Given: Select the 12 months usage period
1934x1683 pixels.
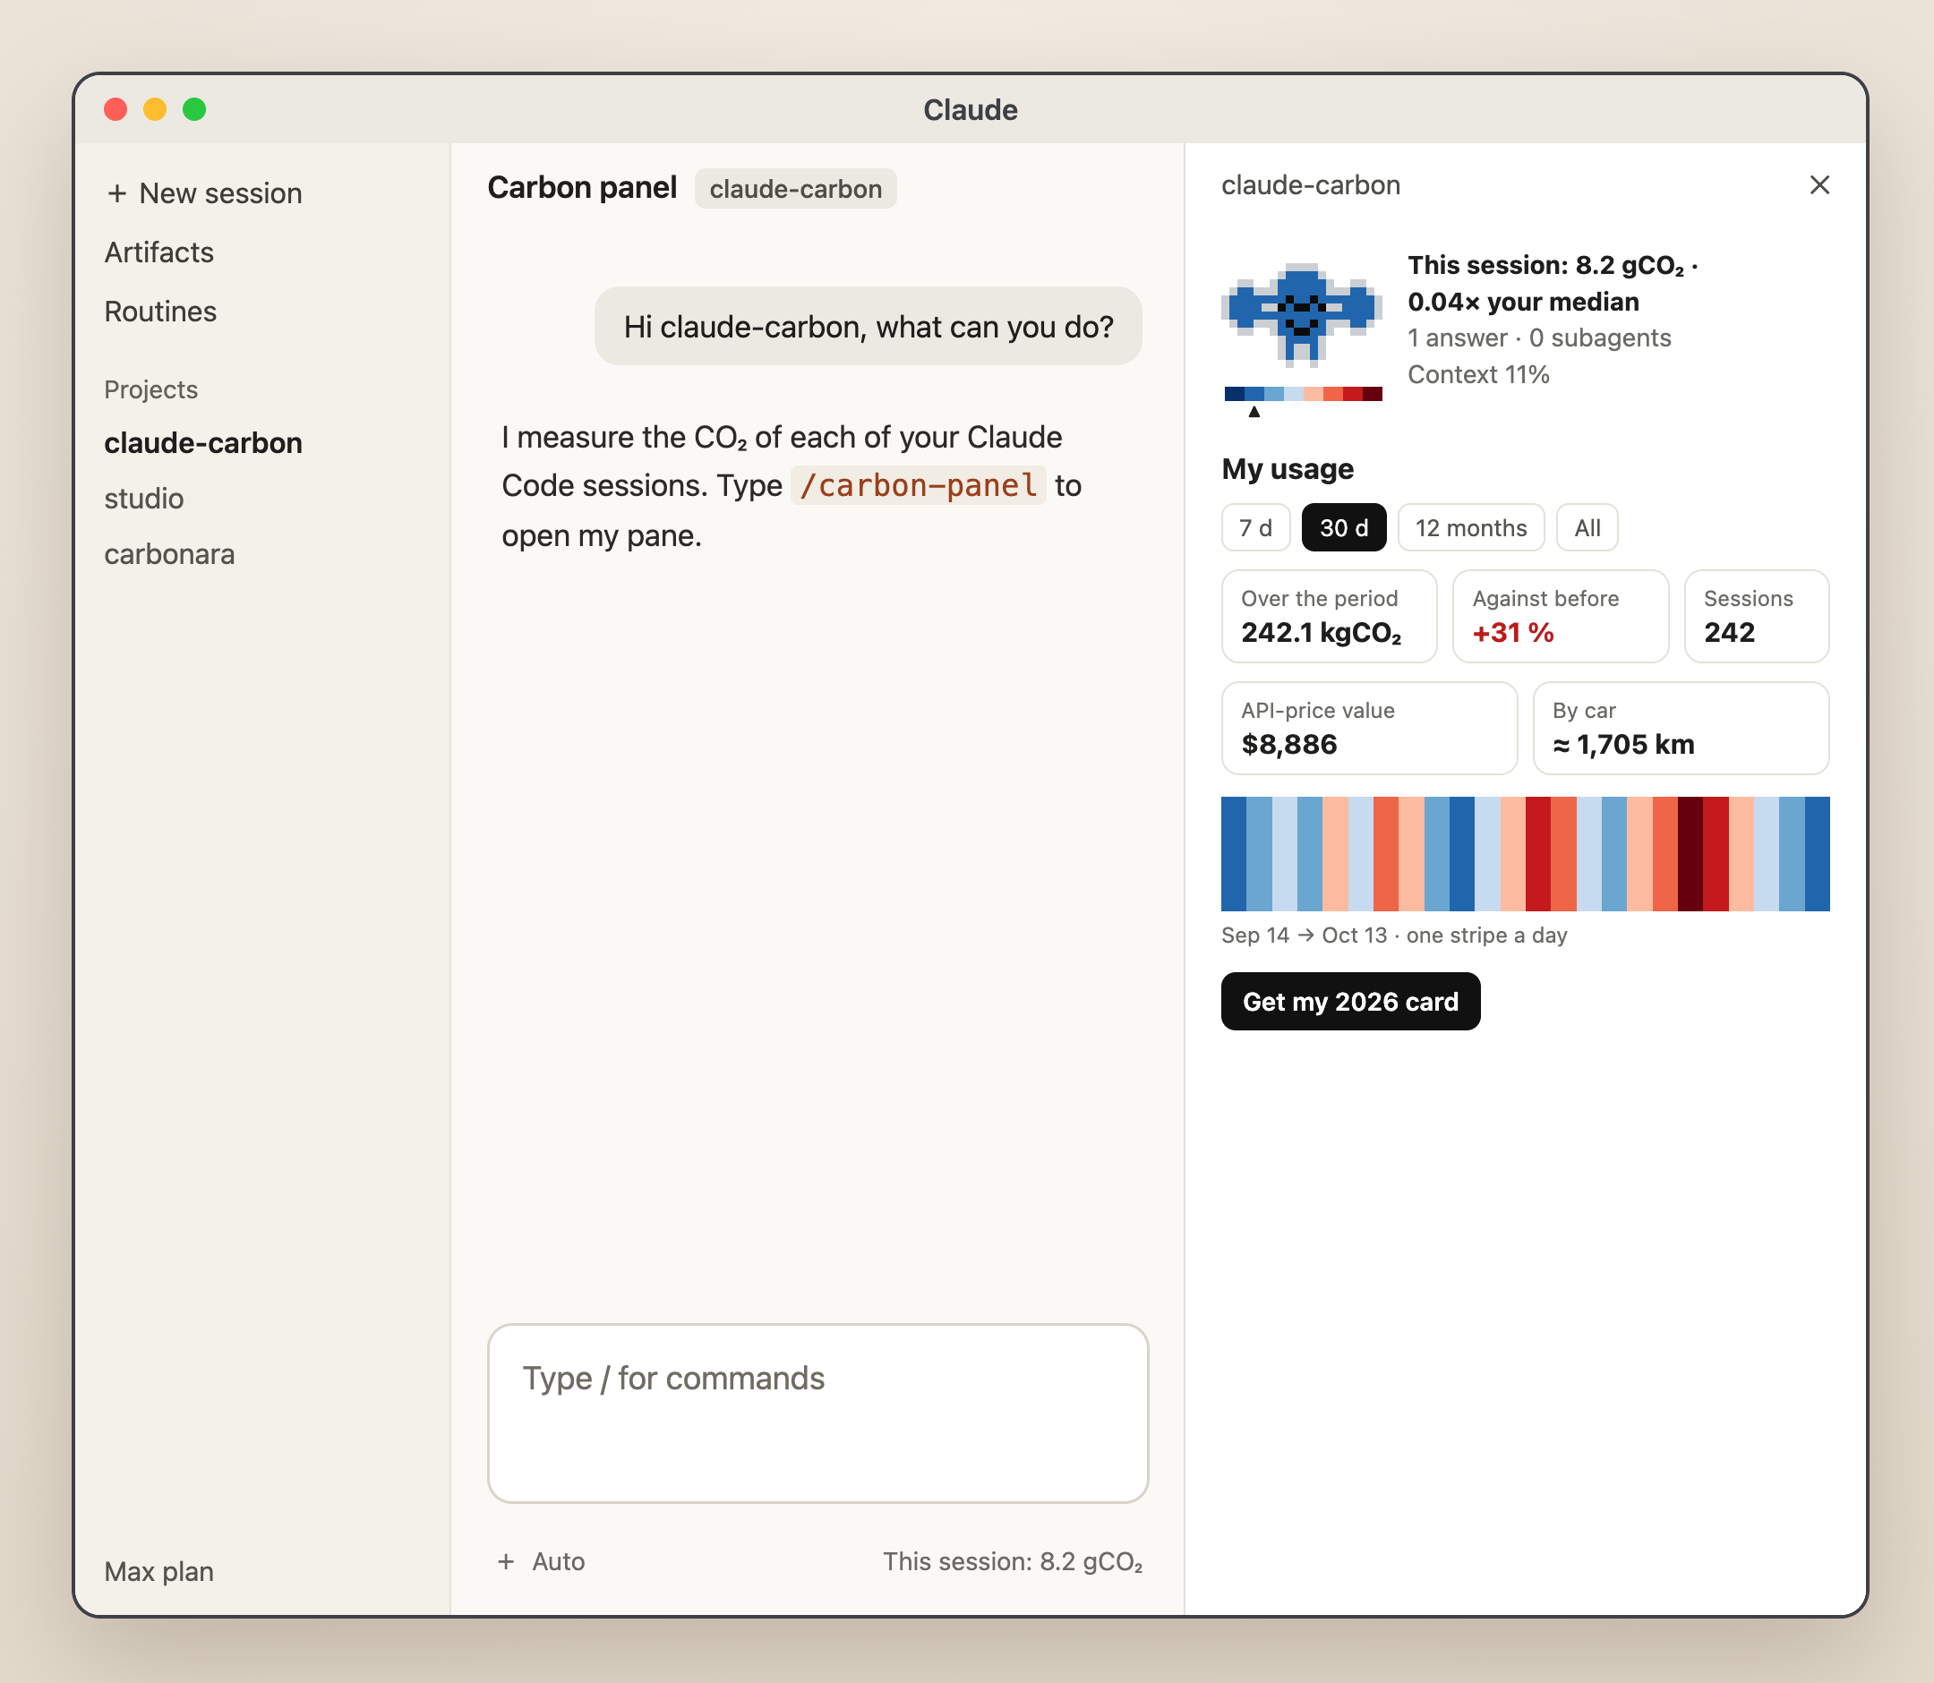Looking at the screenshot, I should click(1470, 528).
